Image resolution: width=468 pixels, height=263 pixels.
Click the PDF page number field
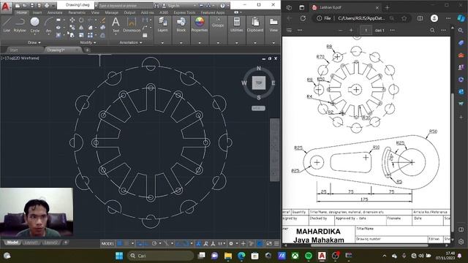pyautogui.click(x=366, y=30)
